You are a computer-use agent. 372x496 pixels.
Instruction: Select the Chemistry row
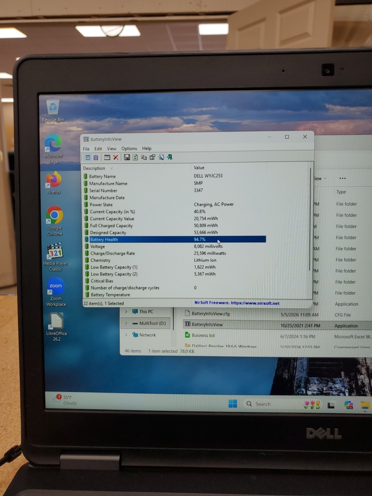tap(174, 260)
